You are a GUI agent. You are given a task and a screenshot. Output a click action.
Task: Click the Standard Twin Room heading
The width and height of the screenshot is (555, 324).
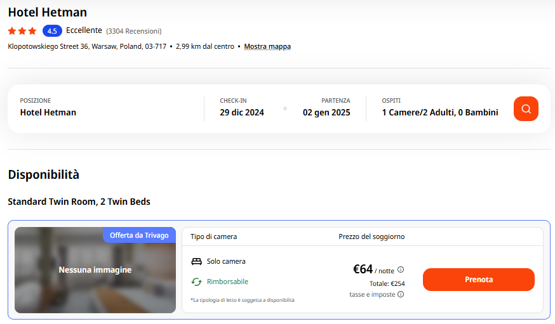click(x=79, y=202)
